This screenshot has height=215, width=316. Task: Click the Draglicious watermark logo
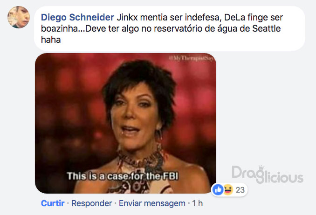(268, 175)
